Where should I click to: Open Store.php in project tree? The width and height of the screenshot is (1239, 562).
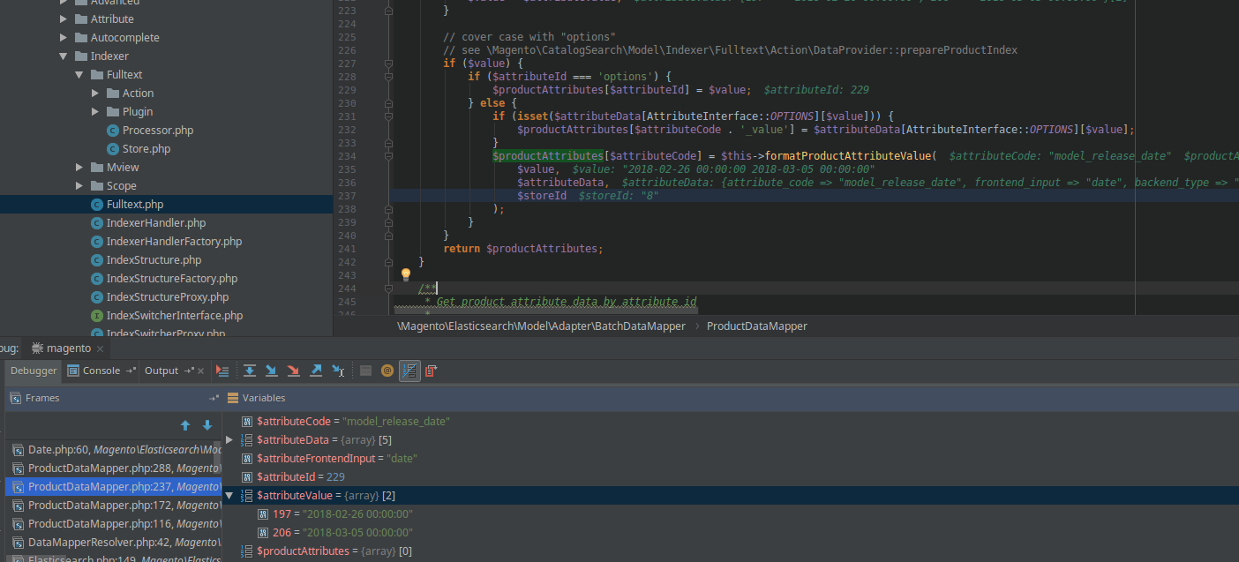[146, 149]
